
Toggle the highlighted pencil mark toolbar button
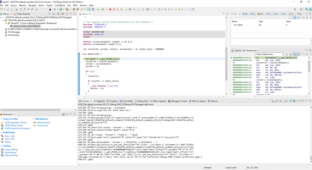(x=89, y=9)
